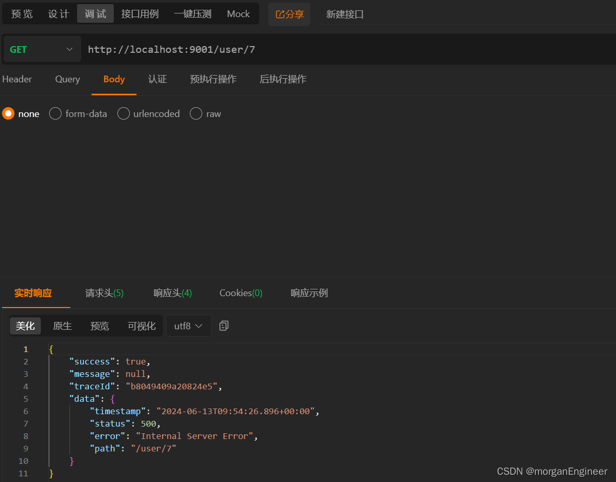
Task: Click the "success" key in response
Action: pos(92,361)
